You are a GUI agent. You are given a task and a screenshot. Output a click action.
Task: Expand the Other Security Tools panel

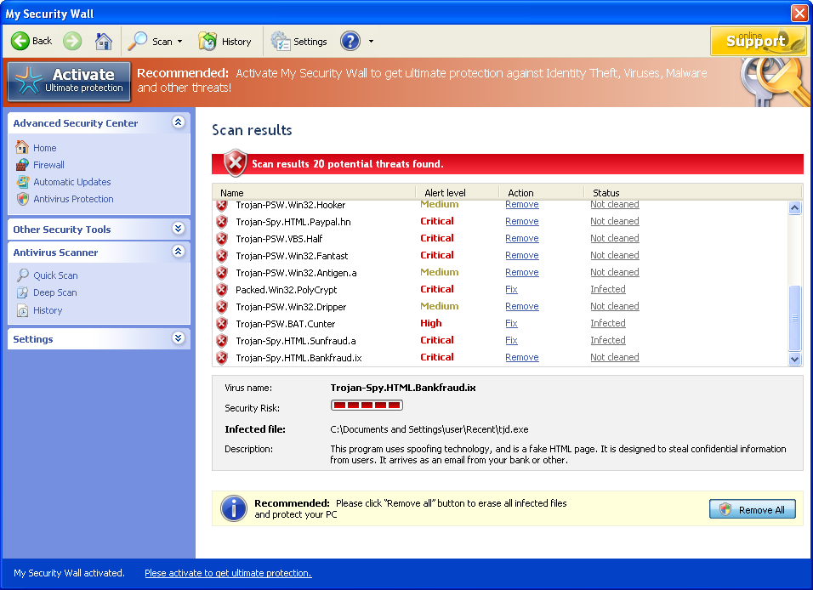(x=179, y=229)
